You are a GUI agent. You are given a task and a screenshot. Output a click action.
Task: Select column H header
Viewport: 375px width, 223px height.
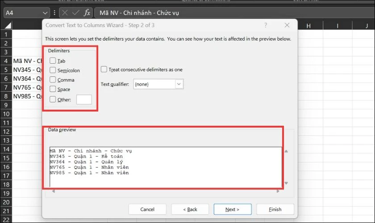308,26
